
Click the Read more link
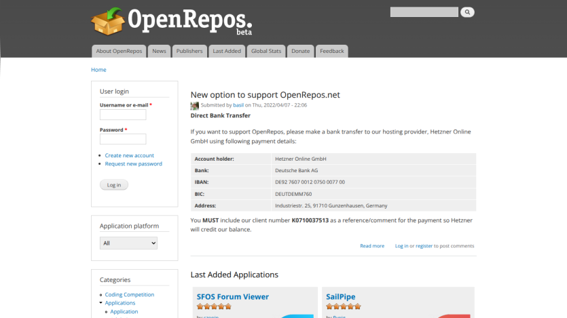coord(372,246)
